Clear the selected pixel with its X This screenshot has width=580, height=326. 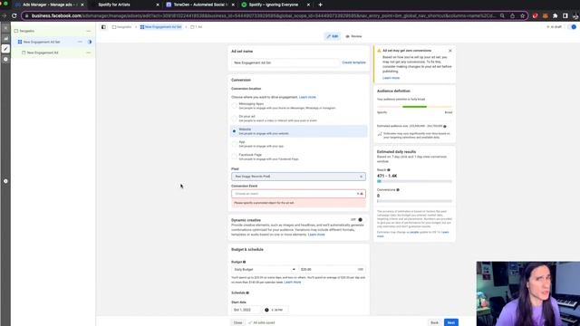(361, 177)
